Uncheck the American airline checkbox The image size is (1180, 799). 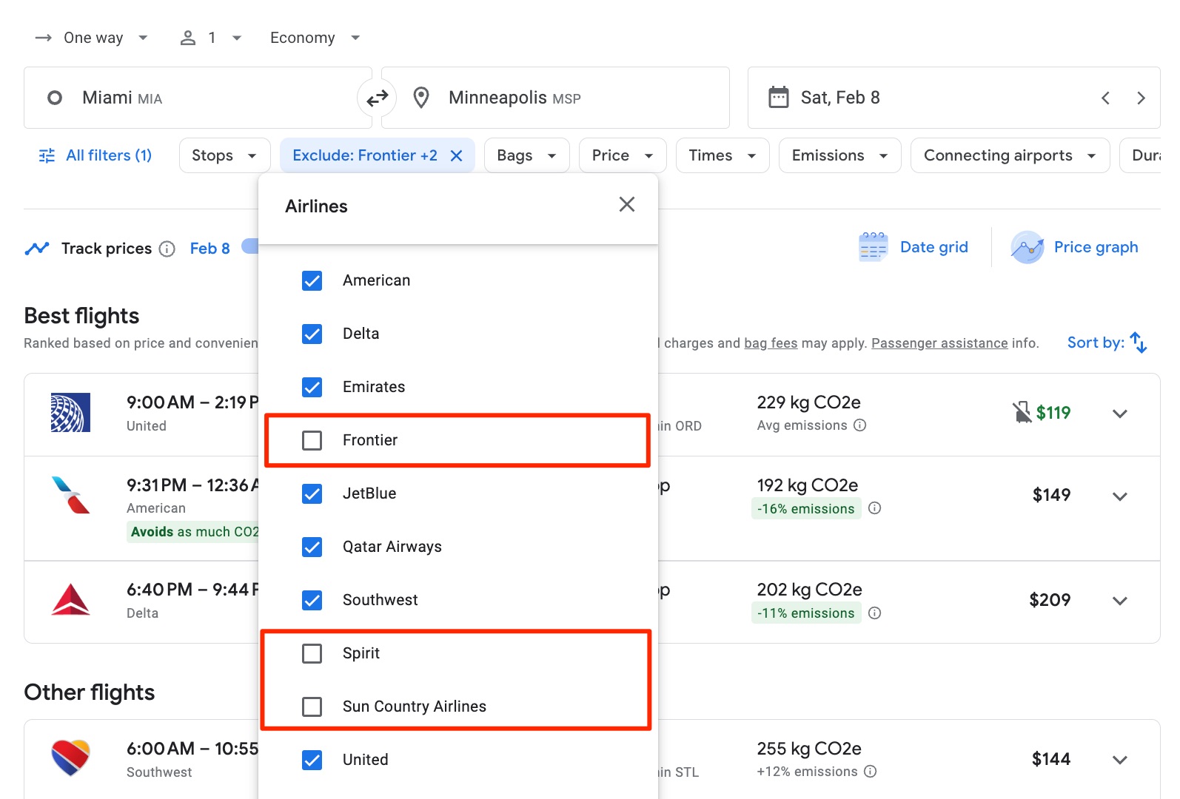312,280
